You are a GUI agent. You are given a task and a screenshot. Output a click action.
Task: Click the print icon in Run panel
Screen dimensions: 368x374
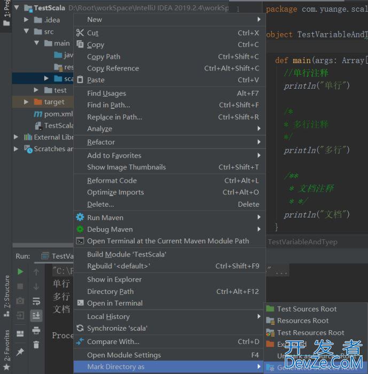click(x=36, y=330)
